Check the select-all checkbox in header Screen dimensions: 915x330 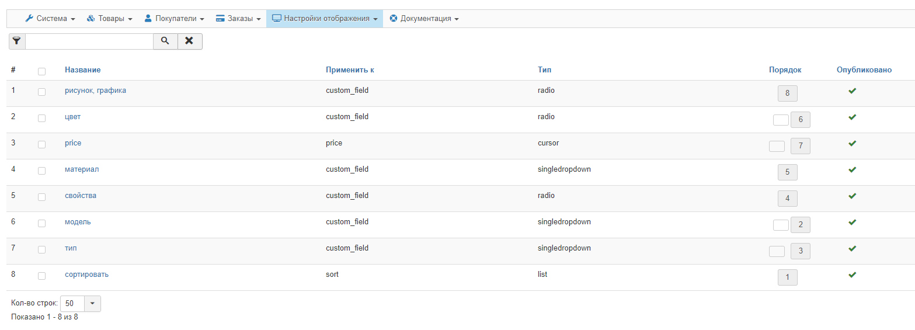coord(41,71)
